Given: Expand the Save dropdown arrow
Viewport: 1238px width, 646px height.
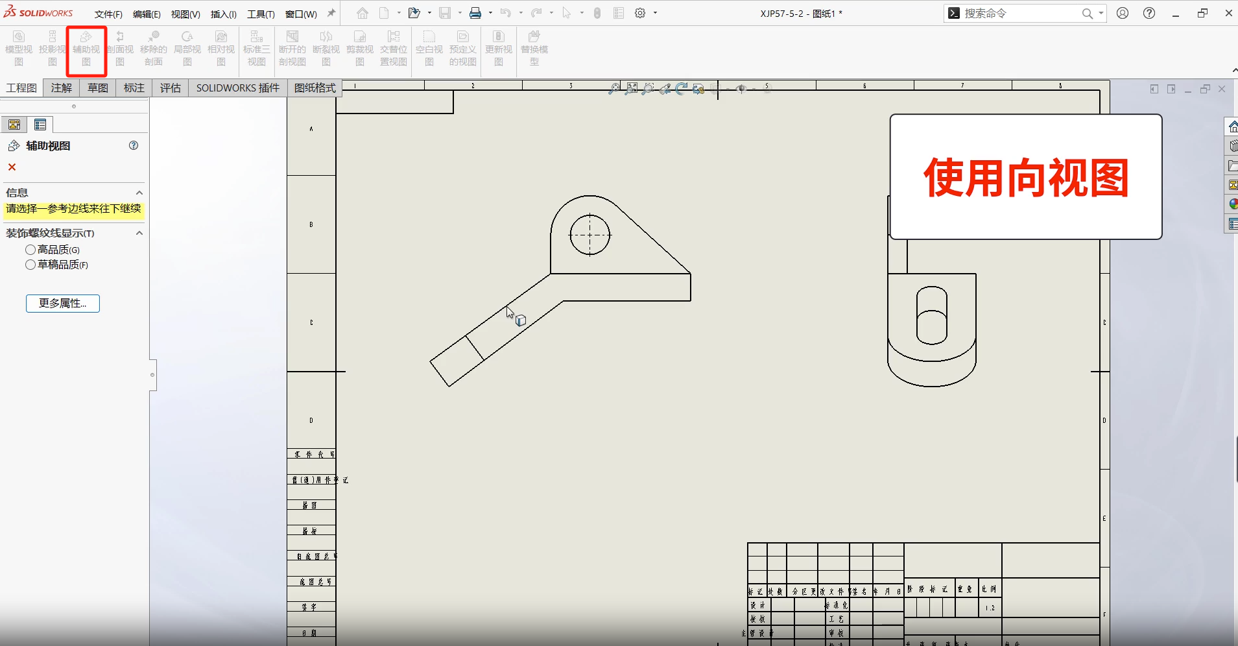Looking at the screenshot, I should click(x=460, y=13).
